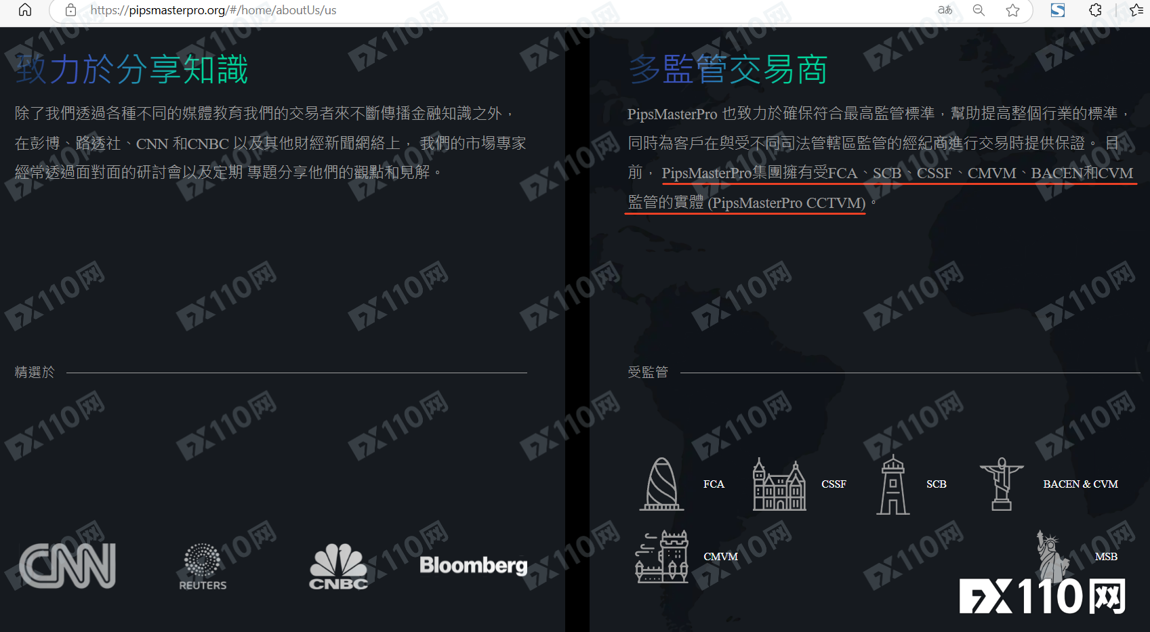Click the SCB label text
Viewport: 1150px width, 632px height.
click(937, 484)
